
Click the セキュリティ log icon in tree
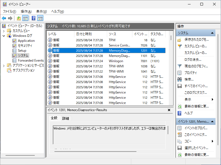[14, 46]
